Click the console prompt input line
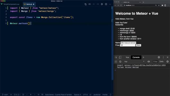The width and height of the screenshot is (170, 96). (x=142, y=70)
